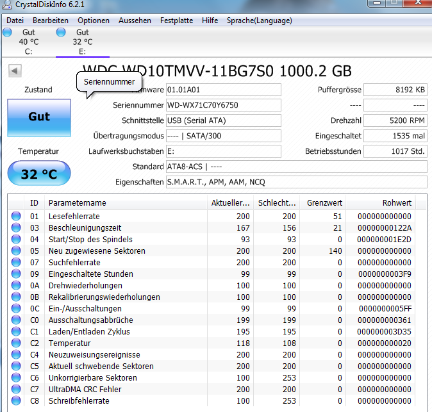Click the status dot for Schreibfehlerrate
This screenshot has height=412, width=432.
(16, 400)
